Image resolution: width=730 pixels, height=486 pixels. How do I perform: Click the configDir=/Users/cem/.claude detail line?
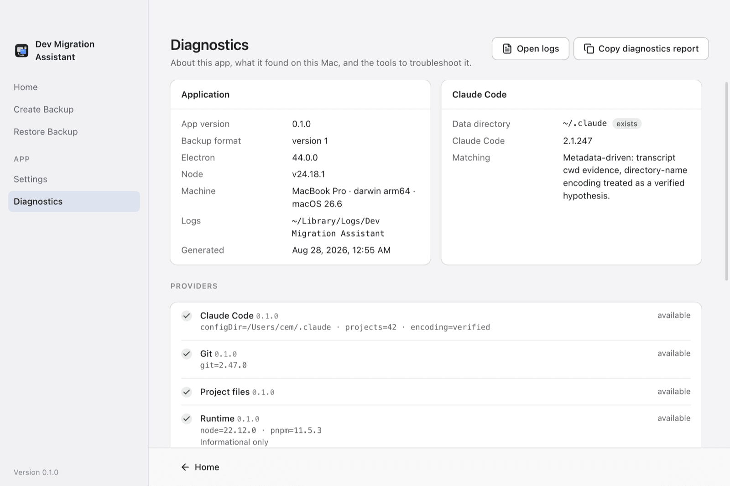coord(345,327)
